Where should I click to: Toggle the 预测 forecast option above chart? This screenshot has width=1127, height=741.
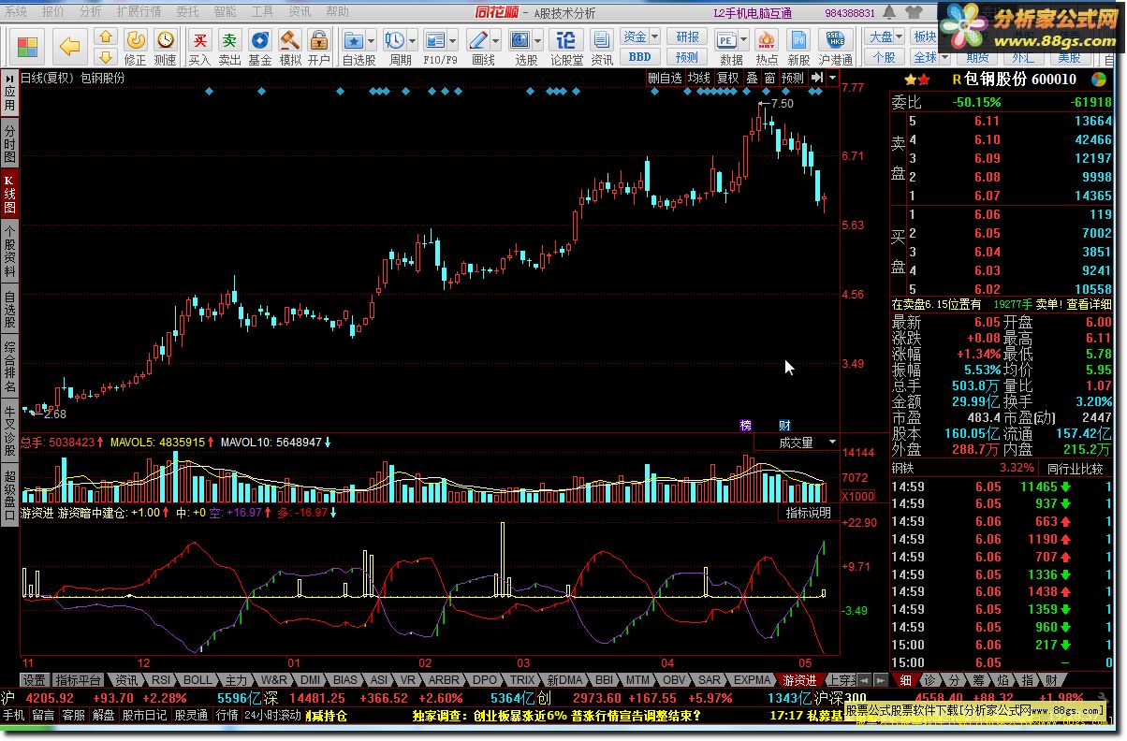tap(793, 79)
